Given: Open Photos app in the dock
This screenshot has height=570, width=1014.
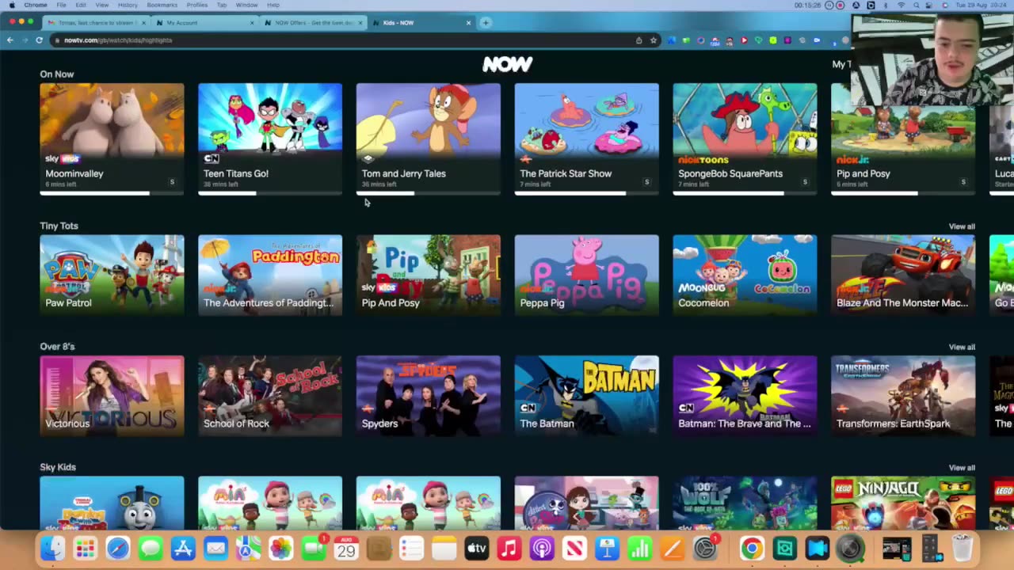Looking at the screenshot, I should [280, 548].
